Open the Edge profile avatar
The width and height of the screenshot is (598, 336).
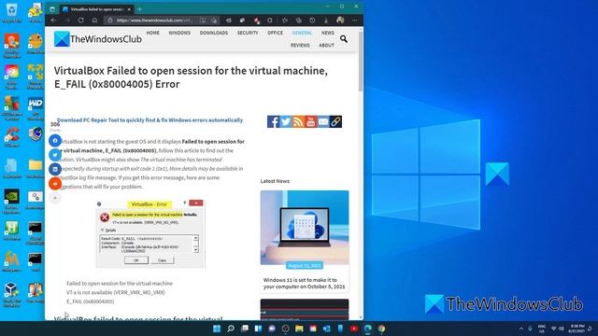(340, 21)
